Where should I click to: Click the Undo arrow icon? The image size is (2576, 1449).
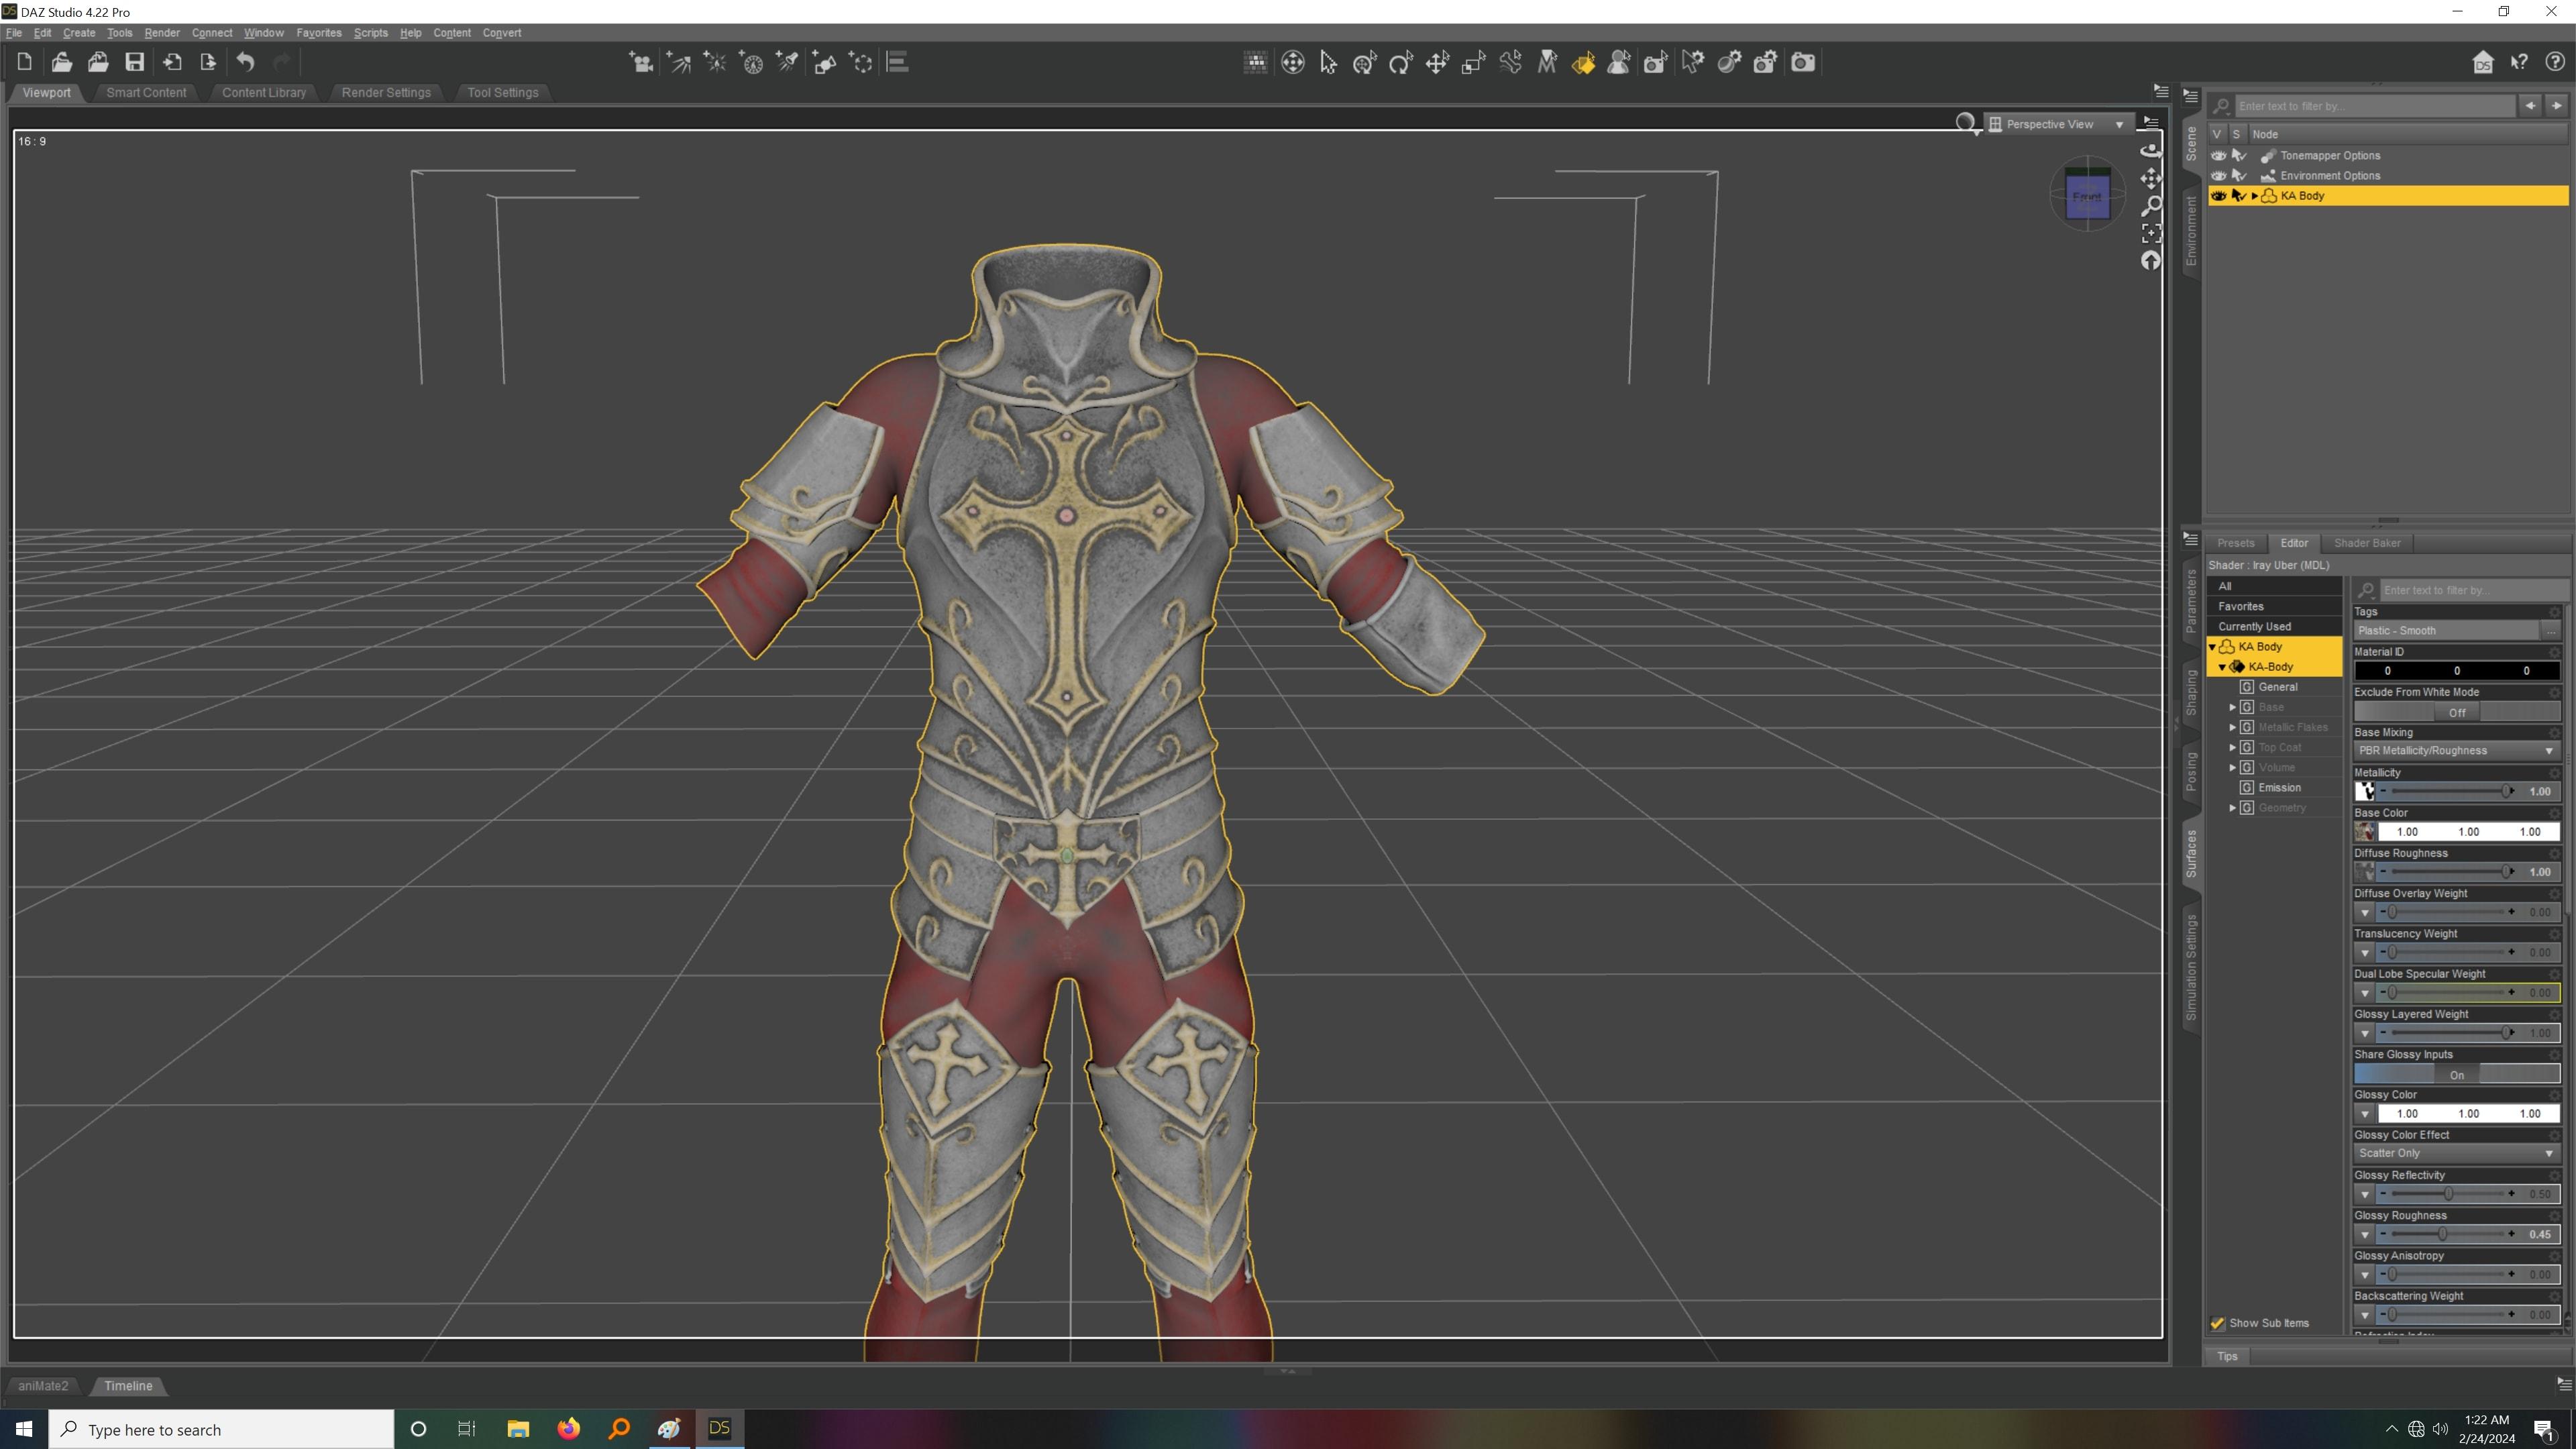245,62
